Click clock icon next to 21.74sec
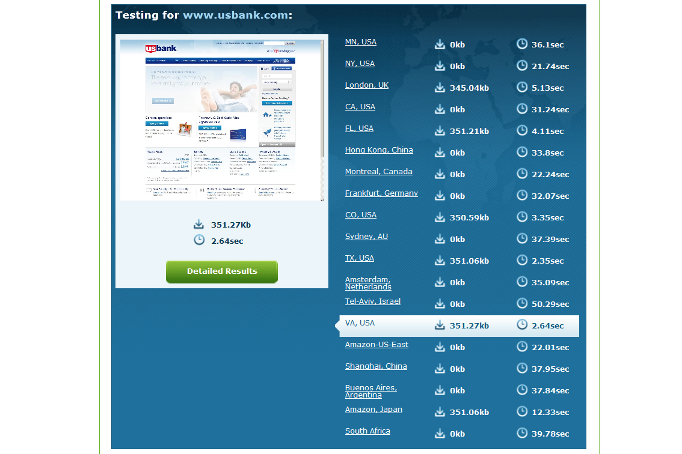This screenshot has height=454, width=682. 522,65
